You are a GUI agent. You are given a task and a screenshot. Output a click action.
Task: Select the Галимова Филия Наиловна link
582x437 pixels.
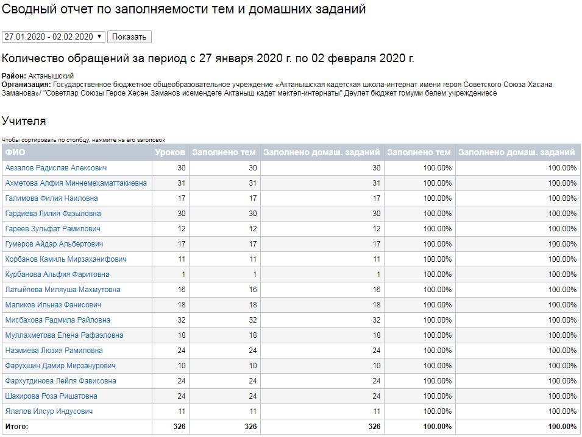(x=51, y=198)
